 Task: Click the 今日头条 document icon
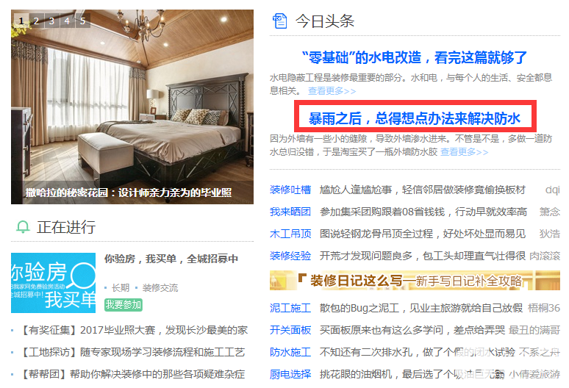[279, 21]
